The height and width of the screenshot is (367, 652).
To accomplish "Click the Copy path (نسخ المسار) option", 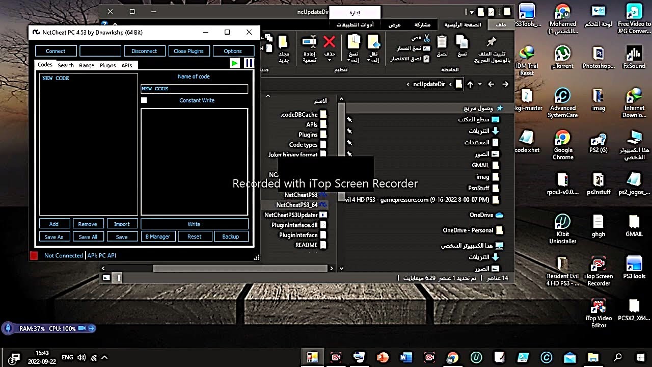I will coord(413,48).
